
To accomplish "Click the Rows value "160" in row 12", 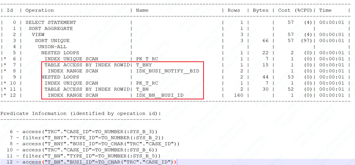I will tap(238, 95).
